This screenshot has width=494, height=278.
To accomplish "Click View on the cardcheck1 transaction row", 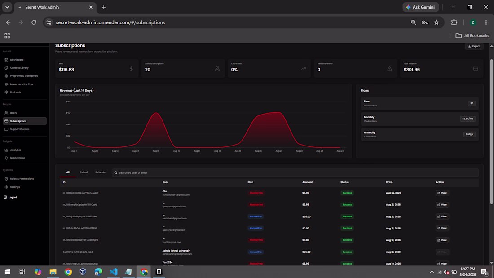I will coord(442,216).
